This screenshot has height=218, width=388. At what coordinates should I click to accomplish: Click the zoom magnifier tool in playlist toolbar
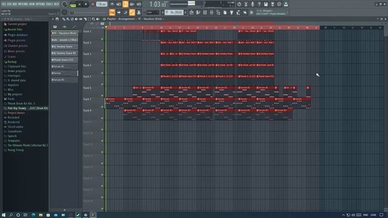(93, 19)
